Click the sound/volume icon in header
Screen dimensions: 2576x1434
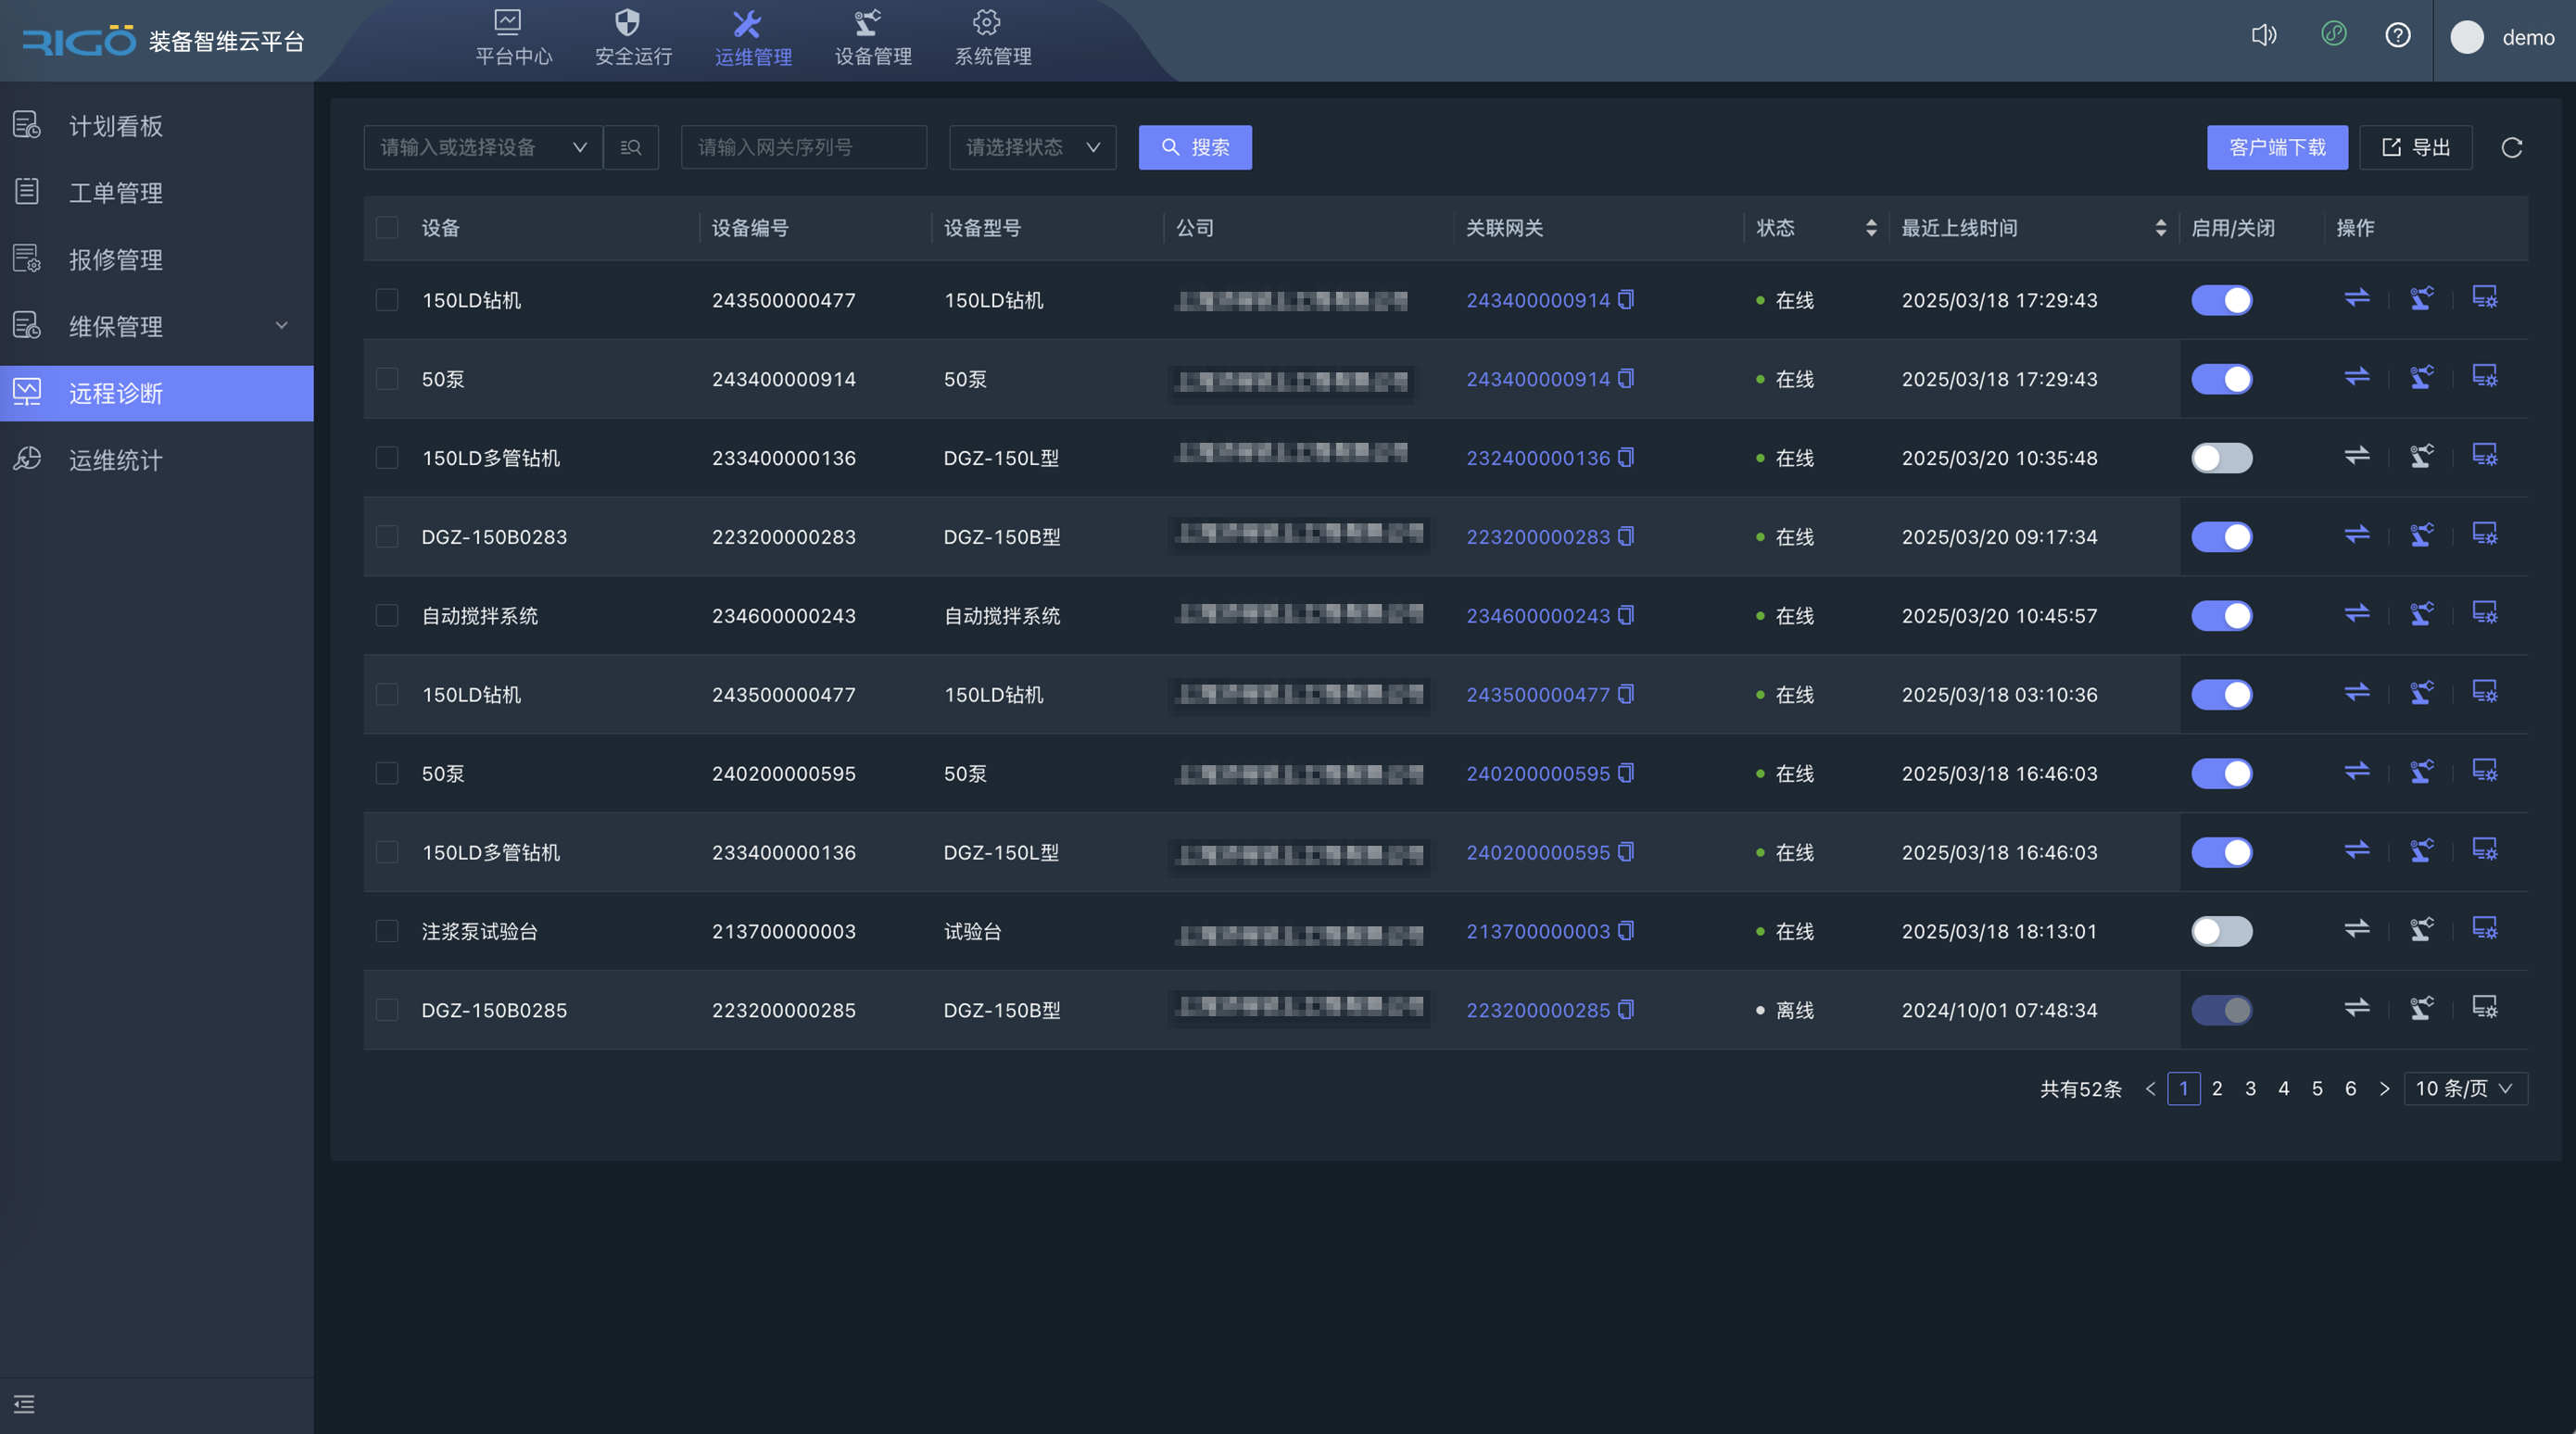[x=2263, y=36]
